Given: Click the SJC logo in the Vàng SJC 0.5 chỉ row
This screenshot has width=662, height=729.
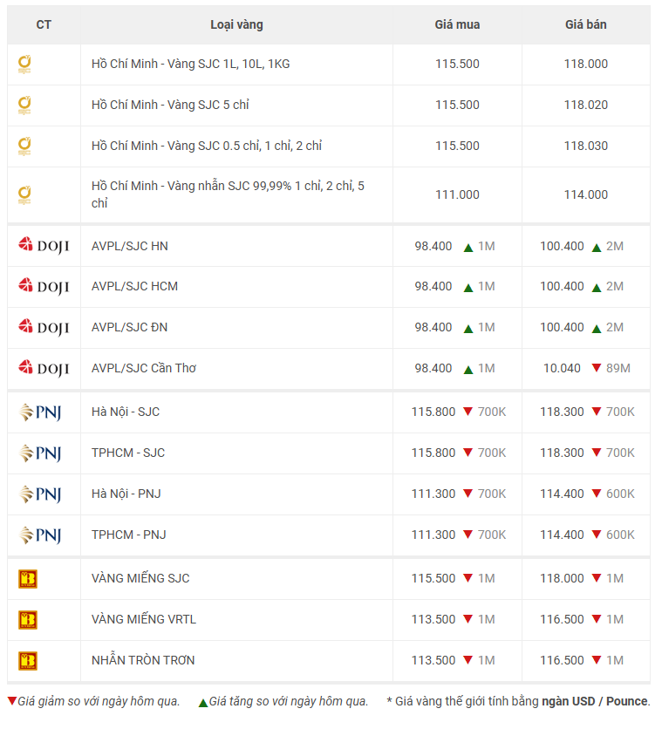Looking at the screenshot, I should [24, 146].
